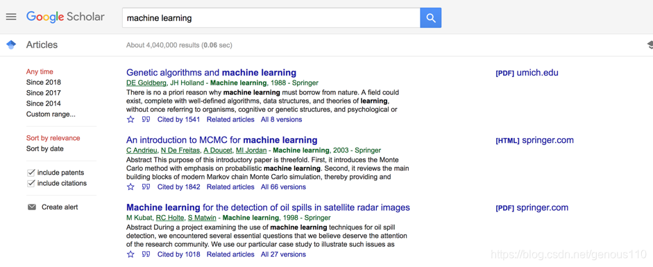Select Sort by date

pos(45,148)
